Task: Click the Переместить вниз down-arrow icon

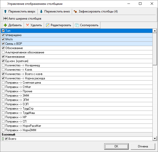Action: (x=41, y=12)
